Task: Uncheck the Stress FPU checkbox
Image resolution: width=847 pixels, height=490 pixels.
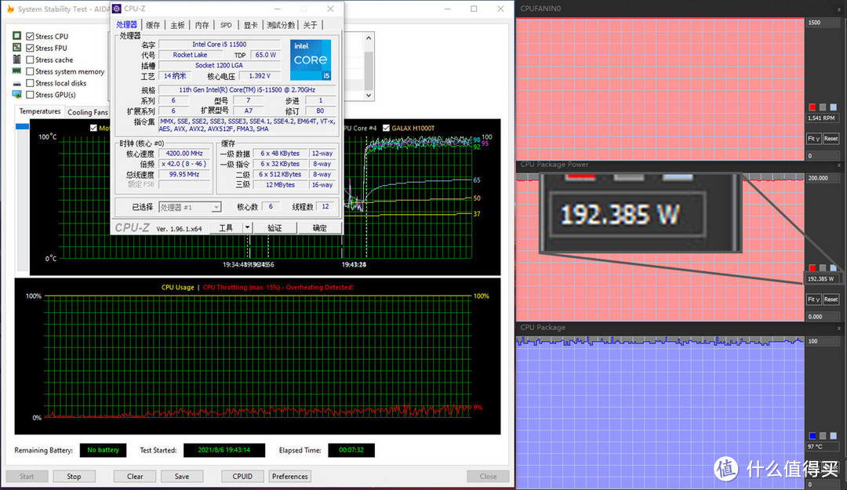Action: tap(31, 48)
